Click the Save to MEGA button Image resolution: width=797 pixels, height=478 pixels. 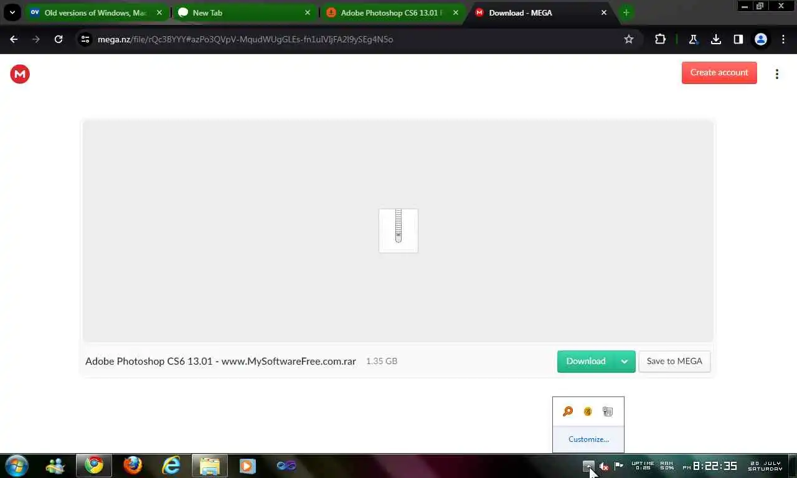click(674, 361)
